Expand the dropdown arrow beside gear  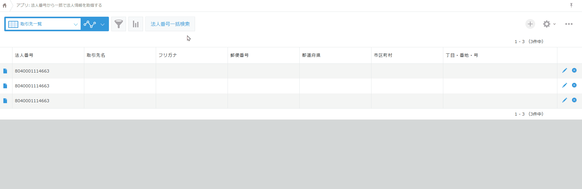554,24
